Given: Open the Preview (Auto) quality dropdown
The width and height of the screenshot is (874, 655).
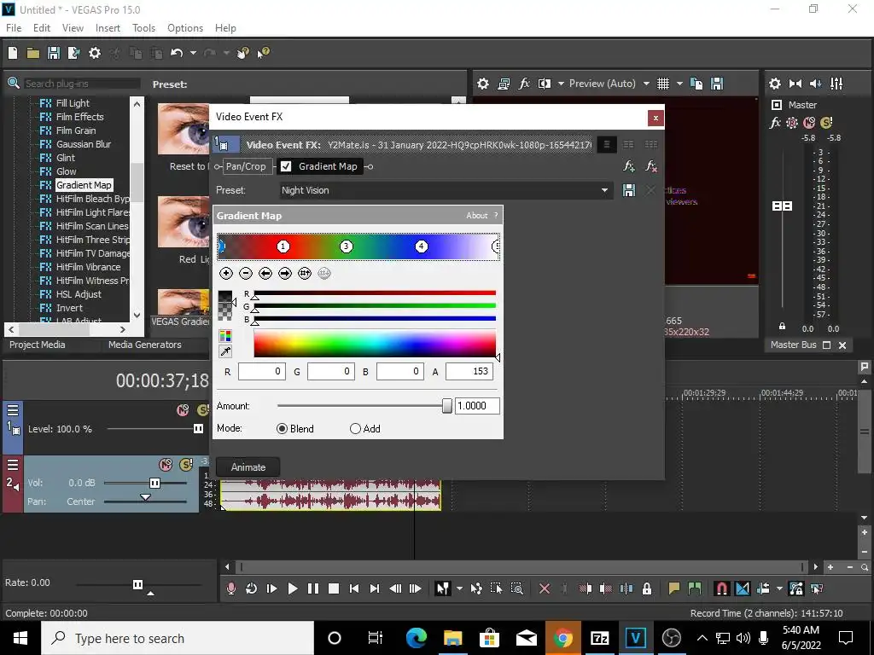Looking at the screenshot, I should (646, 84).
